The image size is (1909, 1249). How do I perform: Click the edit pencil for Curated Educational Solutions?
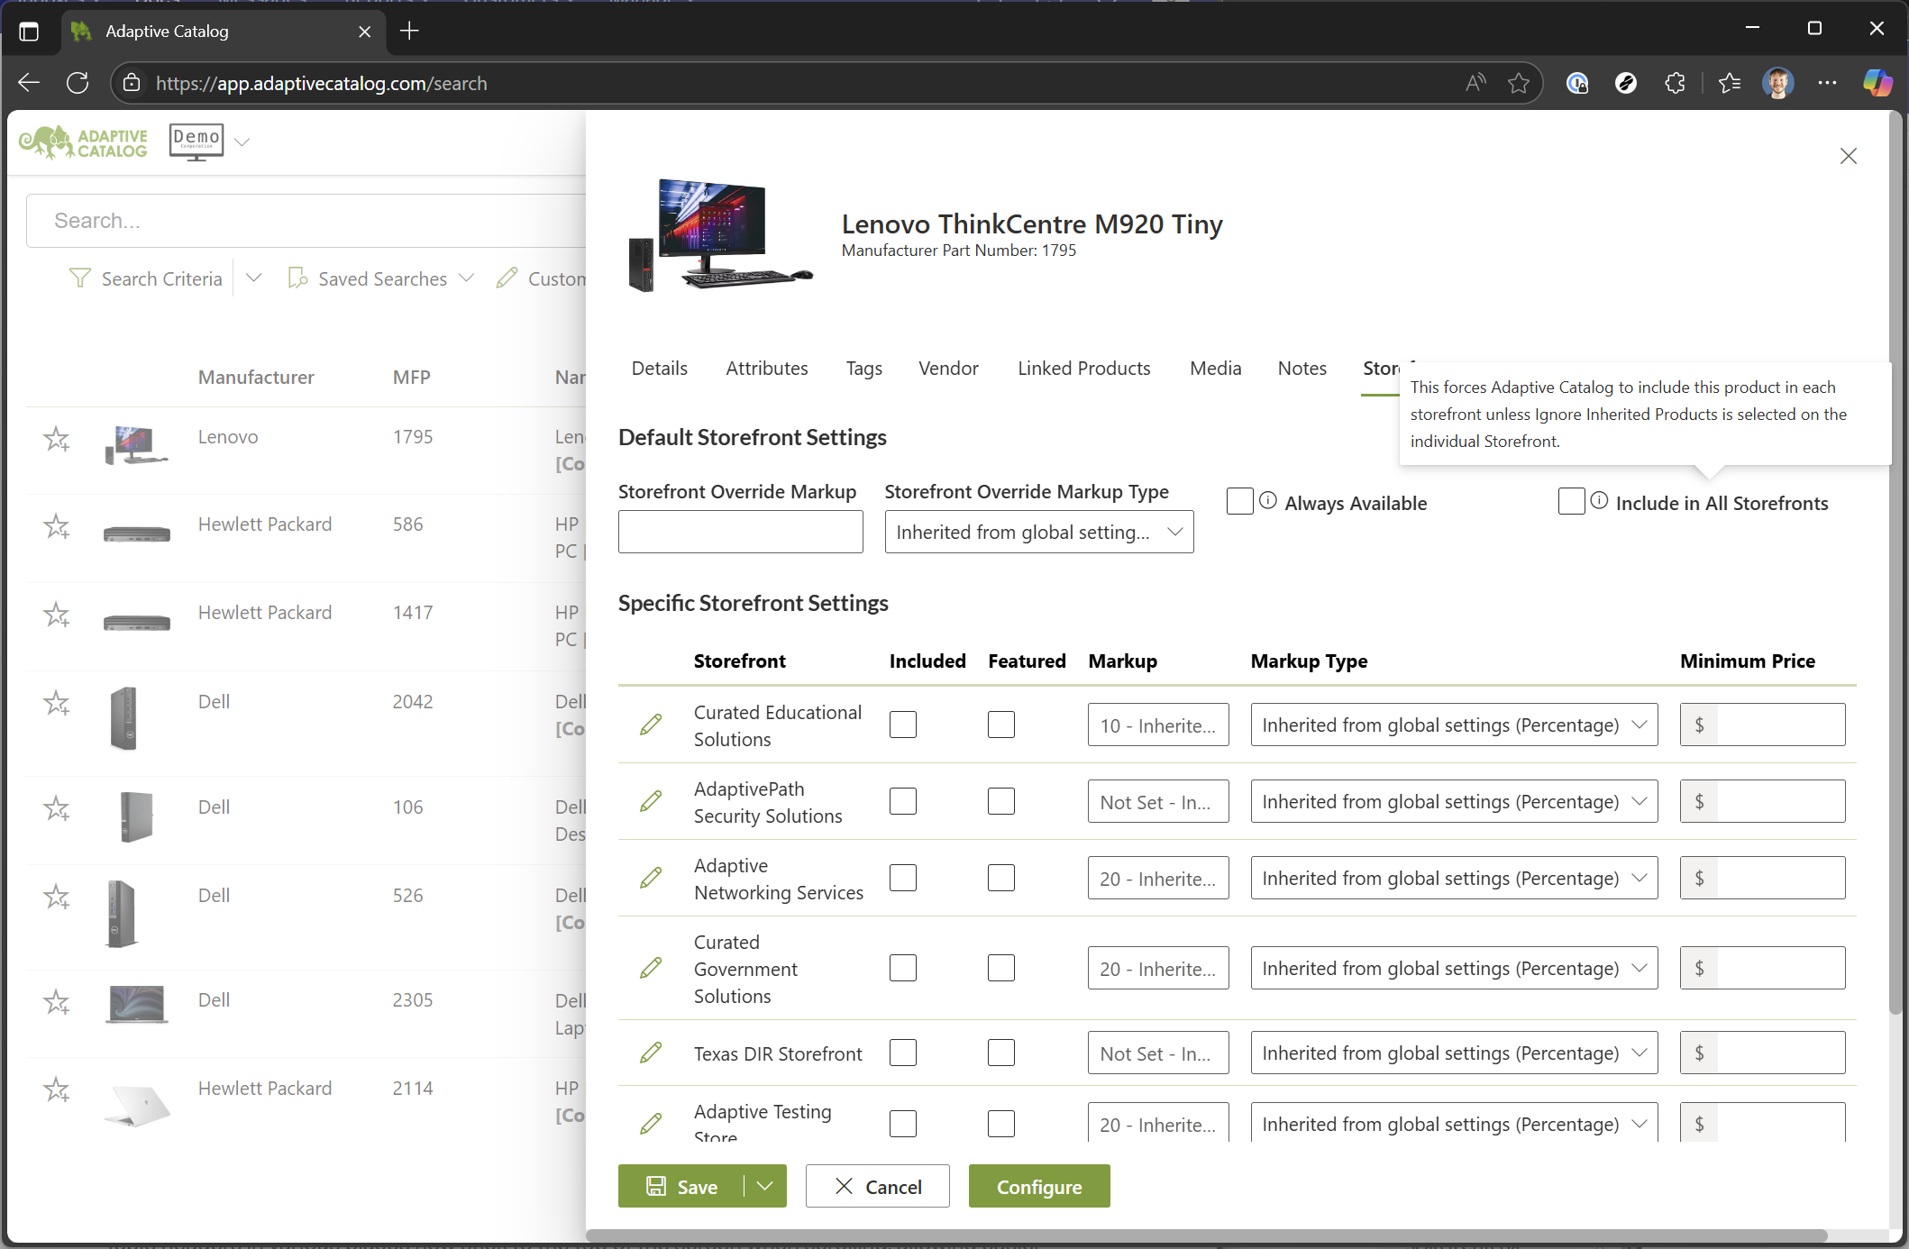click(651, 725)
